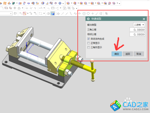Viewport: 150px width, 113px height.
Task: Select the Rectangle sketch tool
Action: point(6,8)
